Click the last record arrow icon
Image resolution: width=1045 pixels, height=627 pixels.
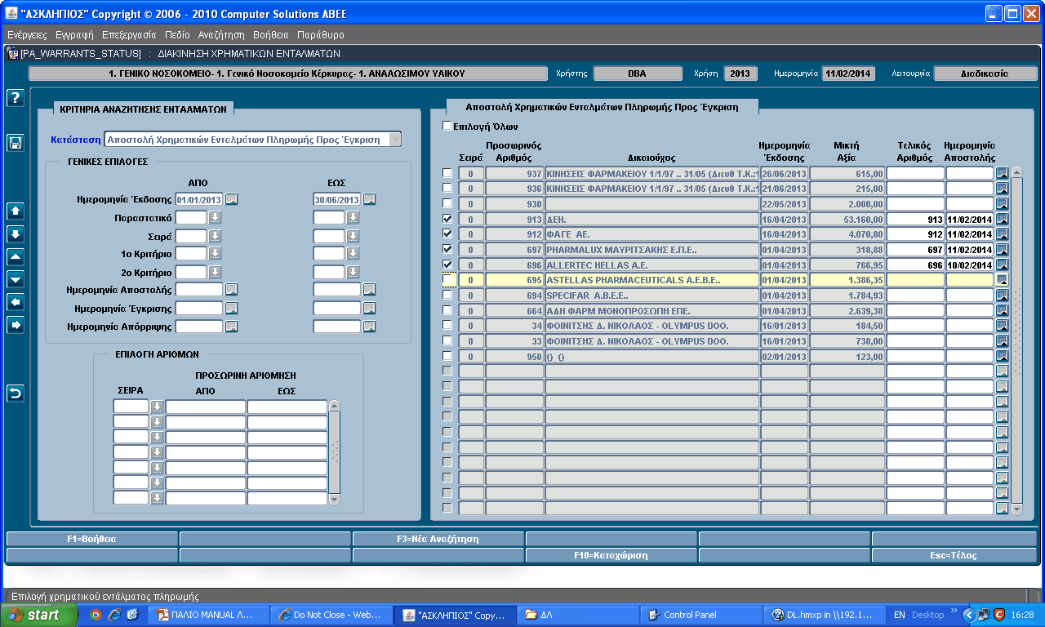point(15,233)
